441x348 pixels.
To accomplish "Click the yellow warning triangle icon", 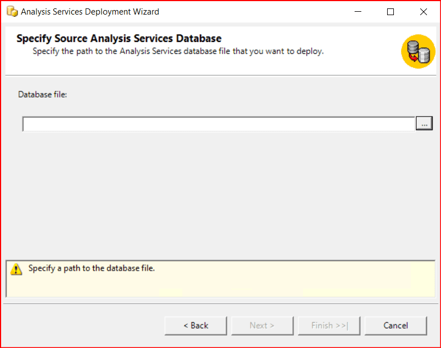I will pos(17,269).
